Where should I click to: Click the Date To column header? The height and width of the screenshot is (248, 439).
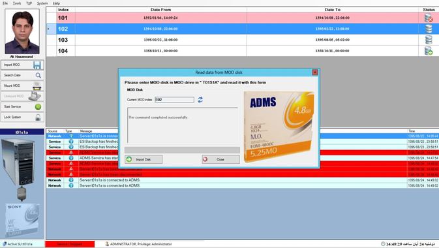(x=332, y=10)
